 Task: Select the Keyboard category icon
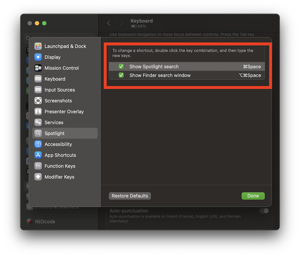(x=38, y=79)
